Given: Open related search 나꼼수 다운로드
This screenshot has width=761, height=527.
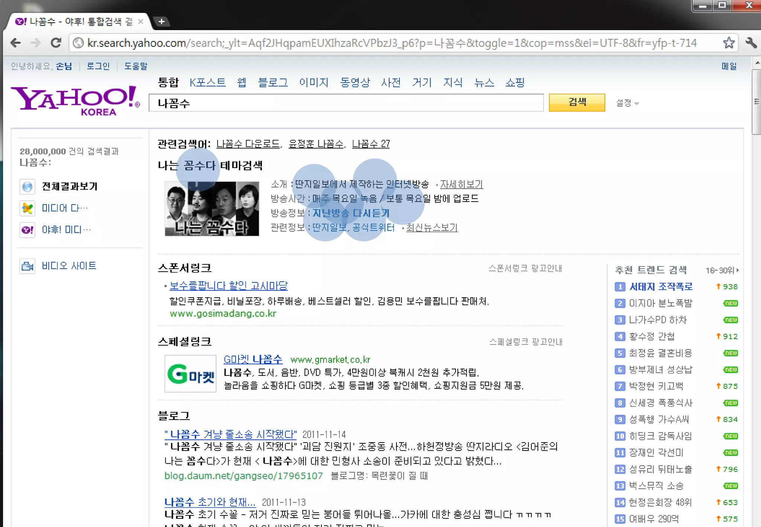Looking at the screenshot, I should click(x=248, y=144).
